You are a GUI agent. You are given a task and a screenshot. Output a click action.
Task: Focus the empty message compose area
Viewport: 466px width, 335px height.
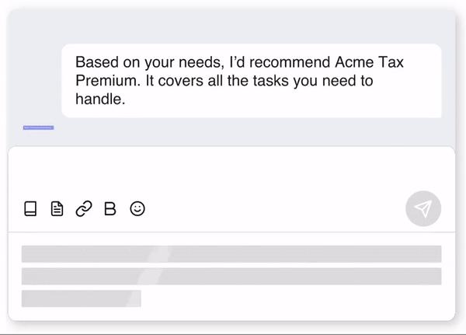(x=231, y=171)
